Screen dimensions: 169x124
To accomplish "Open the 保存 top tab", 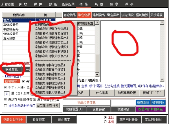I will [x=129, y=4].
